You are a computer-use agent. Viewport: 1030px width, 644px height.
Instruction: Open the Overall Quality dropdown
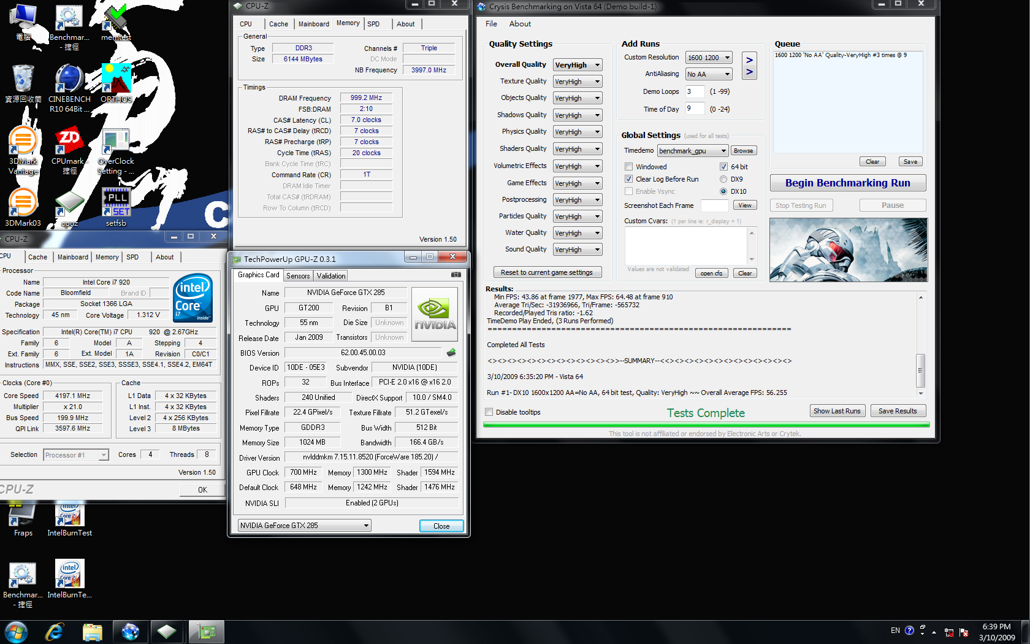click(x=578, y=65)
